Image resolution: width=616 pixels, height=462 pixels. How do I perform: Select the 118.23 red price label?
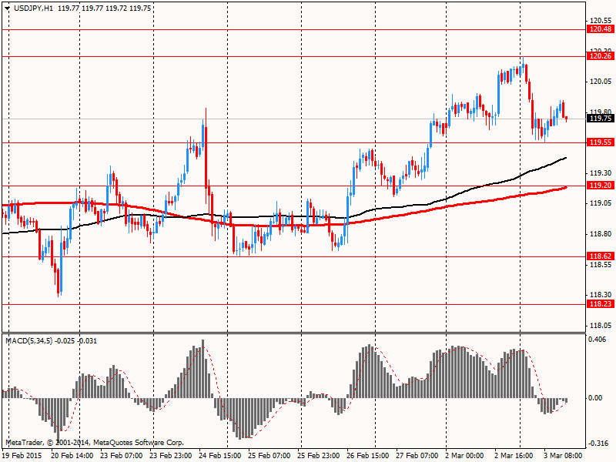pyautogui.click(x=600, y=304)
